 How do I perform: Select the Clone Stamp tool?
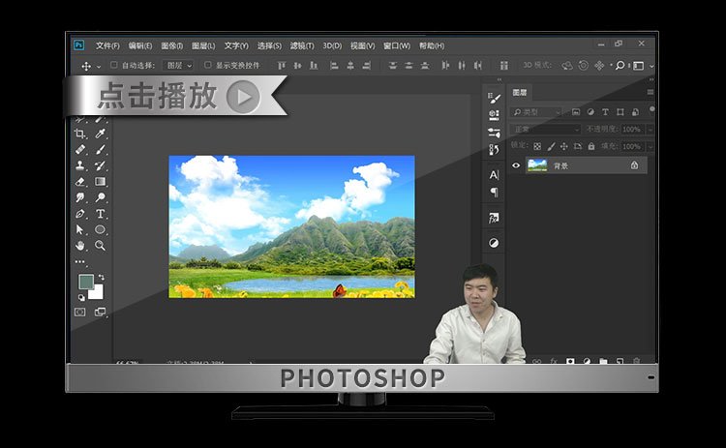pyautogui.click(x=80, y=165)
